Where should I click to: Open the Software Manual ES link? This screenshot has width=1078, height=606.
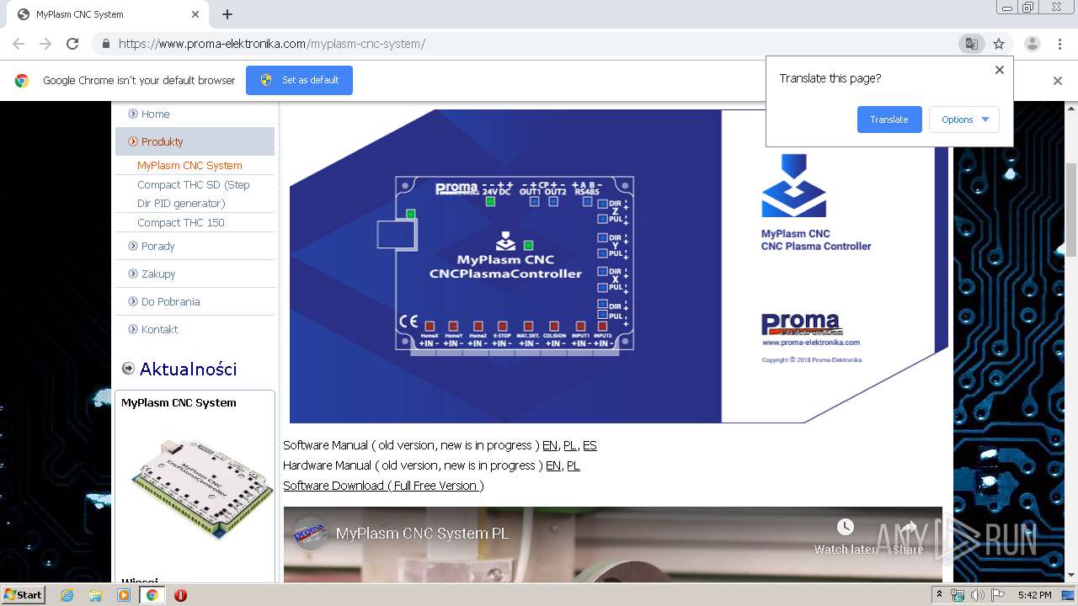[590, 445]
